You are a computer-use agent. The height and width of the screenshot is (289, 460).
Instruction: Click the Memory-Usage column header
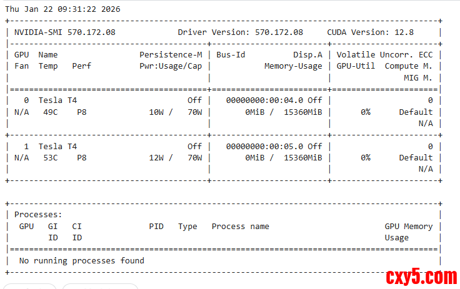(293, 66)
